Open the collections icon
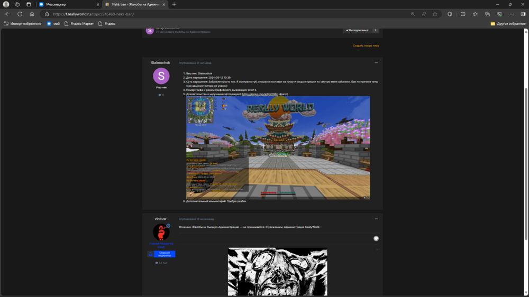Viewport: 529px width, 297px height. click(487, 14)
